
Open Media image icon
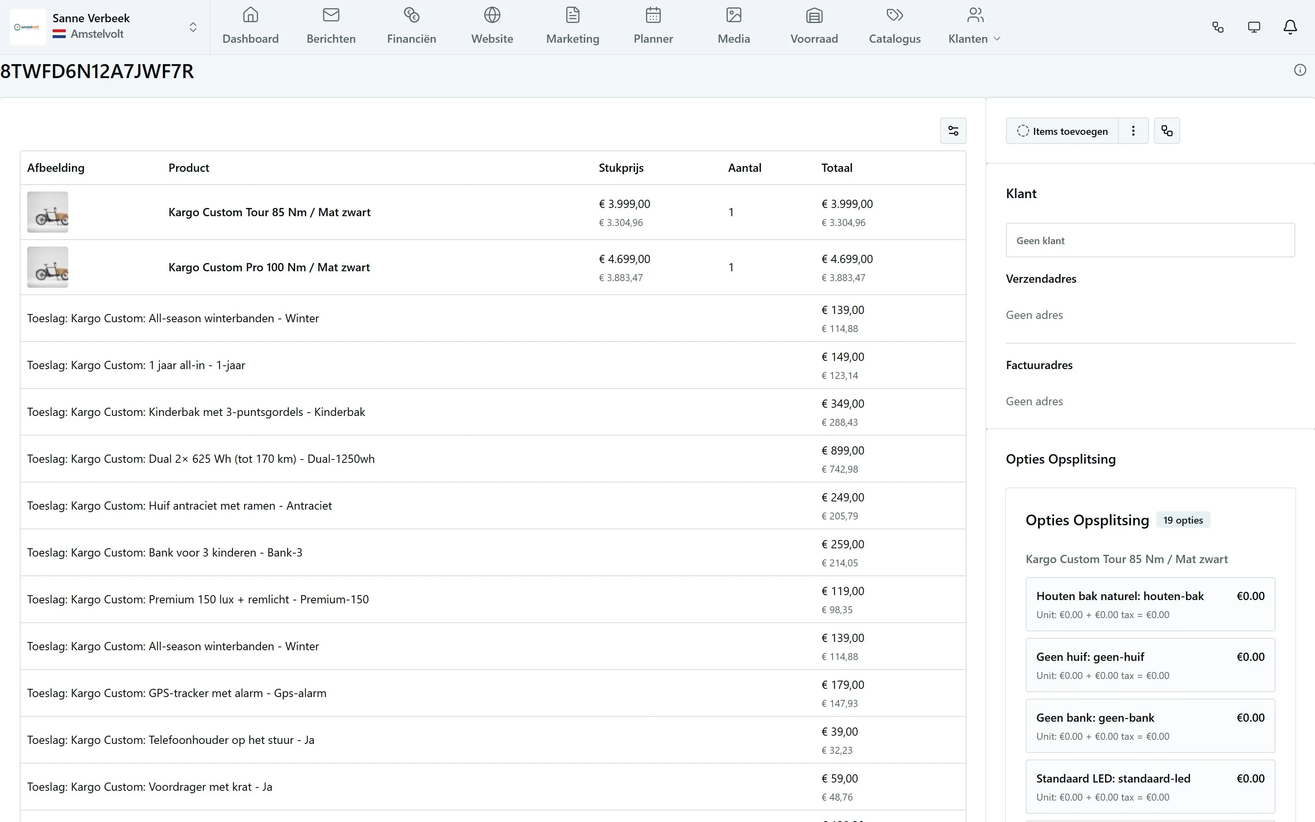point(734,15)
